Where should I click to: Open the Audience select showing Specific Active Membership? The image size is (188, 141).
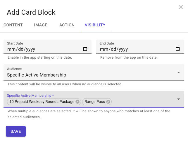tap(94, 72)
